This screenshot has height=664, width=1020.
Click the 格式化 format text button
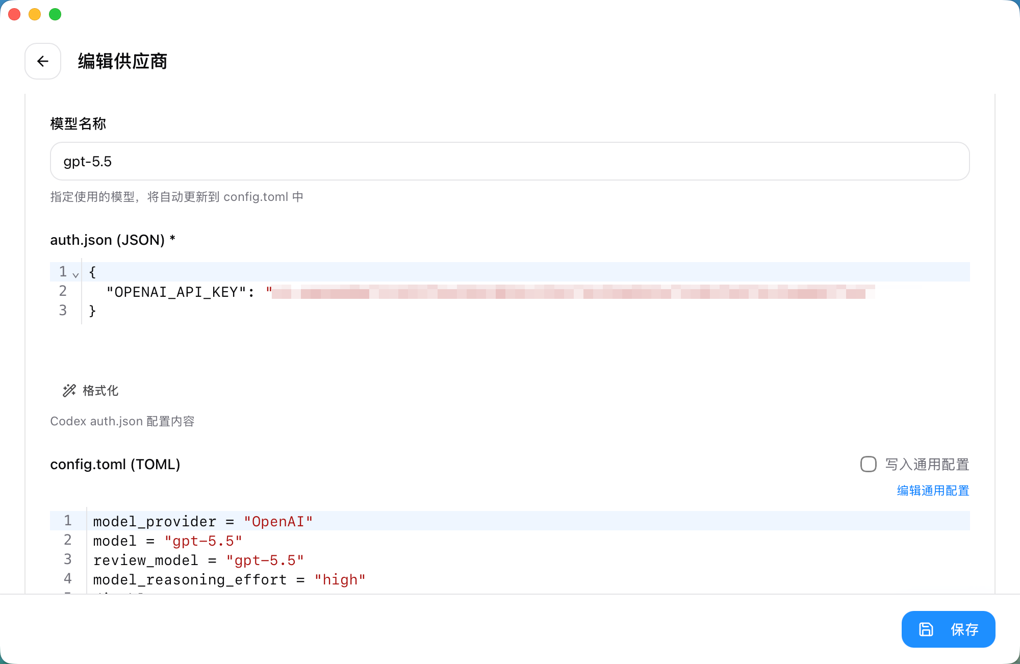(100, 391)
